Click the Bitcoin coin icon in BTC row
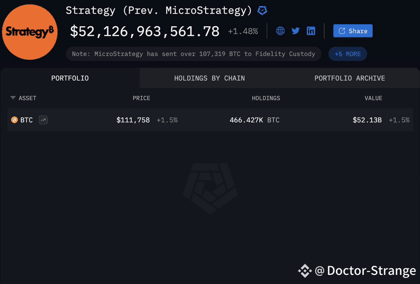Viewport: 420px width, 284px height. click(14, 119)
